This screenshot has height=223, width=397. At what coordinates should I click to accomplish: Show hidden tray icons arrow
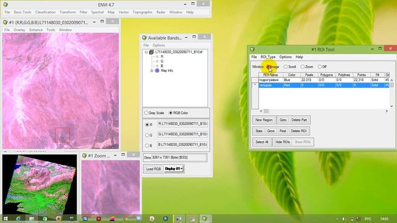click(x=337, y=219)
